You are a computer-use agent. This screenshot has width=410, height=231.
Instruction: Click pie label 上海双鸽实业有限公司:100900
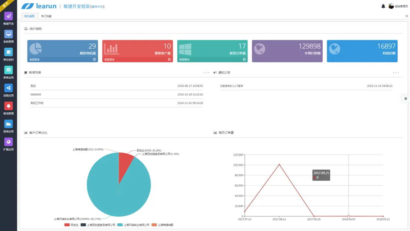click(x=77, y=219)
